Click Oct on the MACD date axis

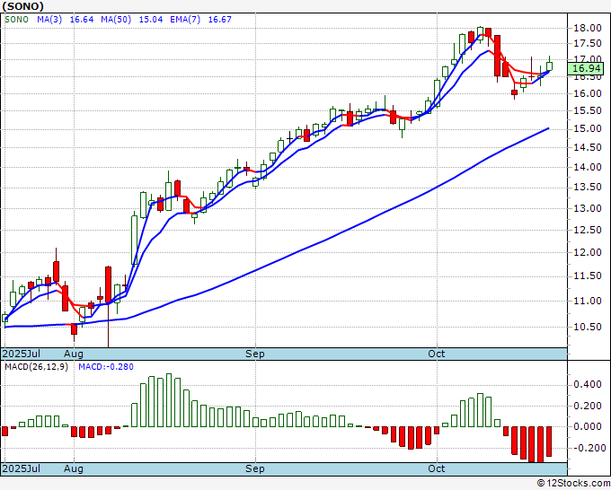point(437,468)
